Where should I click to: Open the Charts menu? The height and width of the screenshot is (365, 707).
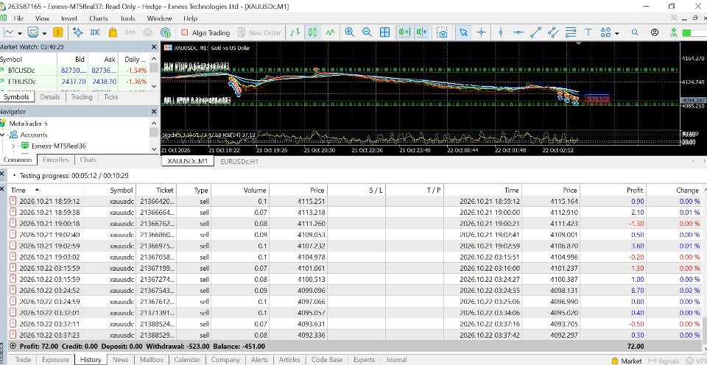[x=98, y=18]
